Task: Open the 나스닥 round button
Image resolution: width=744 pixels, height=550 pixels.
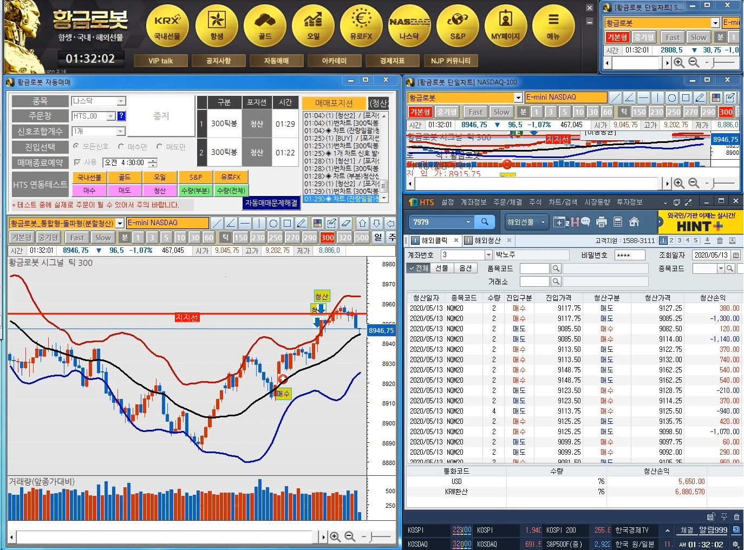Action: [x=409, y=26]
